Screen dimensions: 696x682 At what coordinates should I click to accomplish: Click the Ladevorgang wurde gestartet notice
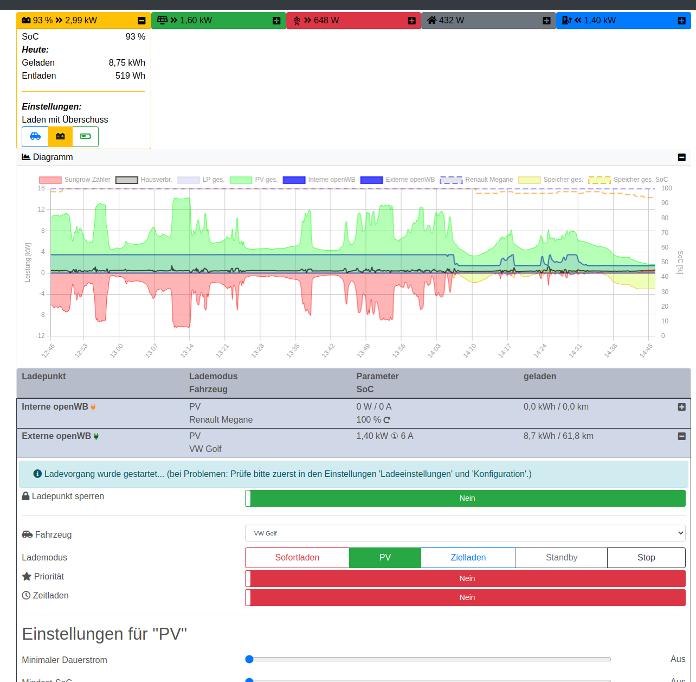[x=353, y=474]
